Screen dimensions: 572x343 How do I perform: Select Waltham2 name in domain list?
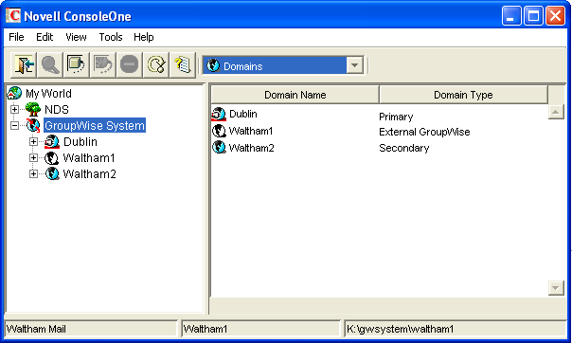pos(251,148)
